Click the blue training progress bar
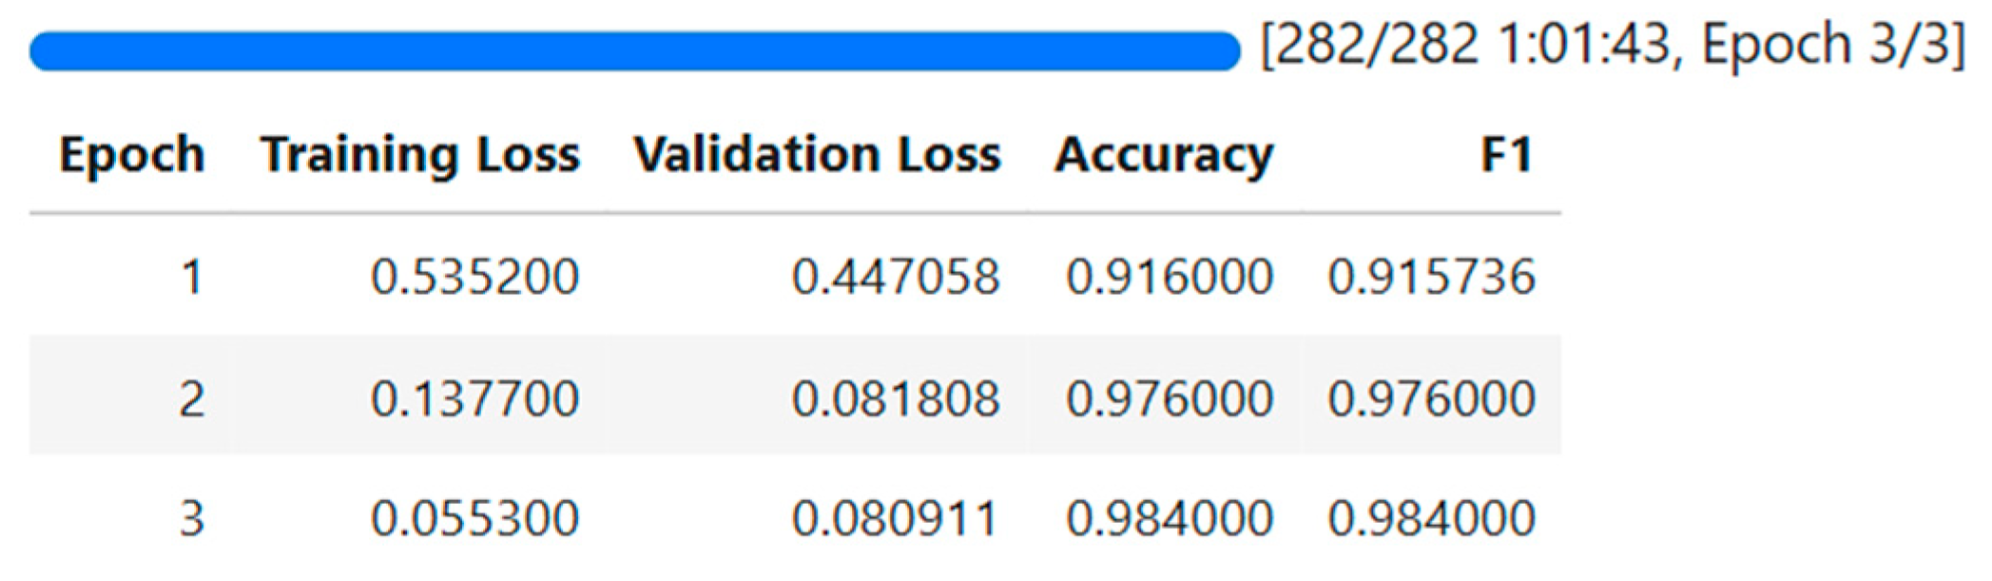This screenshot has width=1992, height=581. 635,51
